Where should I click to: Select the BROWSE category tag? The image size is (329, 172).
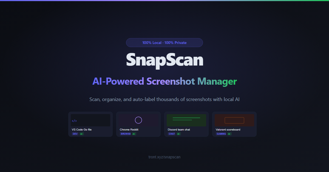pos(126,134)
